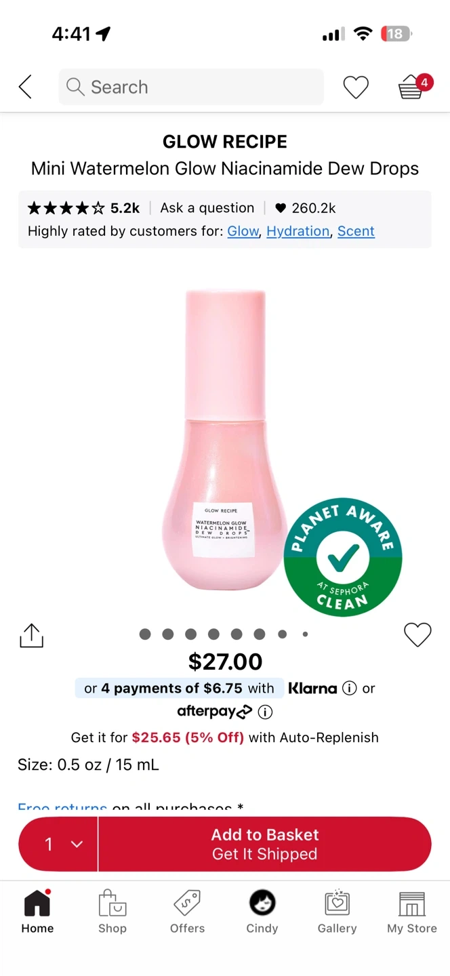Toggle the heart to love this product

(x=417, y=634)
